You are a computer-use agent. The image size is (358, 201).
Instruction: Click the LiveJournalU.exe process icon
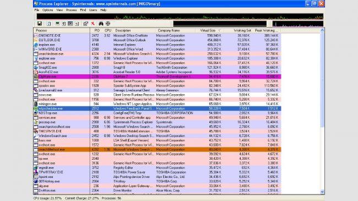click(x=36, y=90)
